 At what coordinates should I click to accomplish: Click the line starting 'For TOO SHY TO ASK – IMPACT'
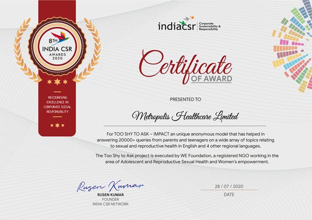coord(186,134)
